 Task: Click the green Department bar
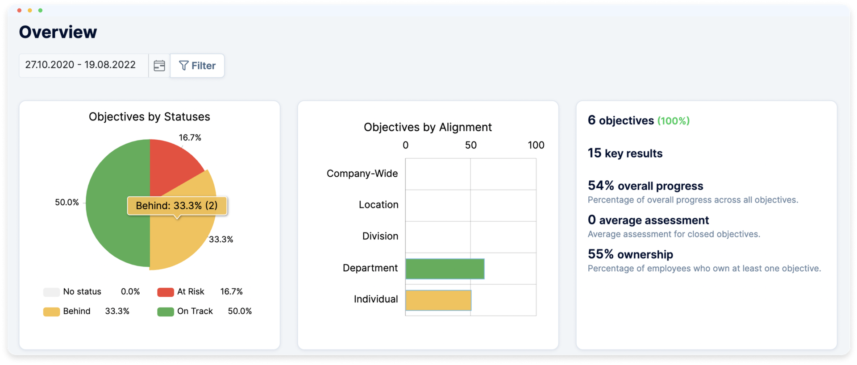[x=445, y=269]
